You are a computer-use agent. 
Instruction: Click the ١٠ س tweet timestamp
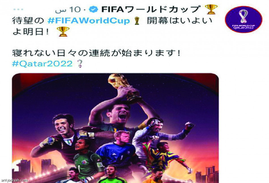[68, 10]
